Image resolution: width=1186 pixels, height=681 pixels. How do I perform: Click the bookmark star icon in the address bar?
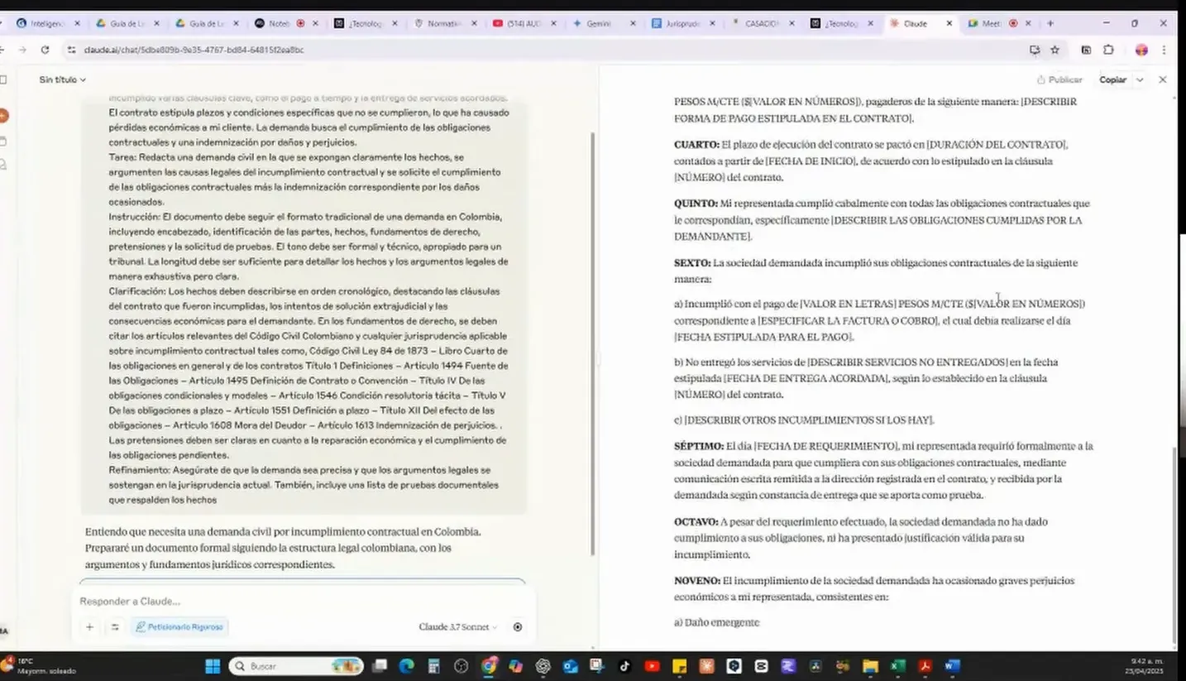(1054, 50)
